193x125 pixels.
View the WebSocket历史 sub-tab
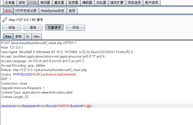click(x=53, y=11)
